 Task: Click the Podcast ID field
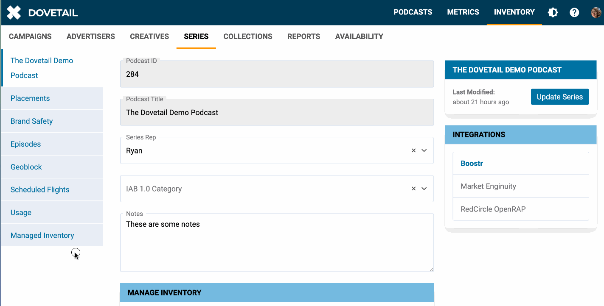277,74
